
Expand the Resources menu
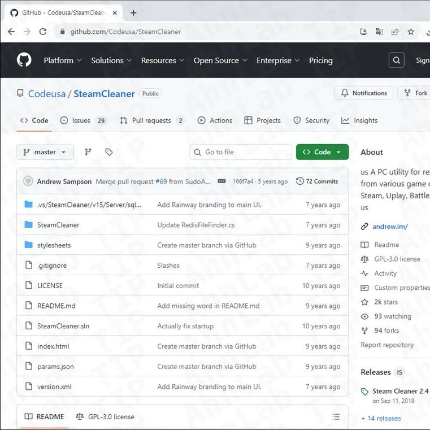click(x=162, y=60)
